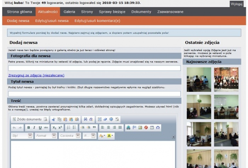The width and height of the screenshot is (248, 168).
Task: Toggle the Show Blocks icon
Action: [x=117, y=119]
